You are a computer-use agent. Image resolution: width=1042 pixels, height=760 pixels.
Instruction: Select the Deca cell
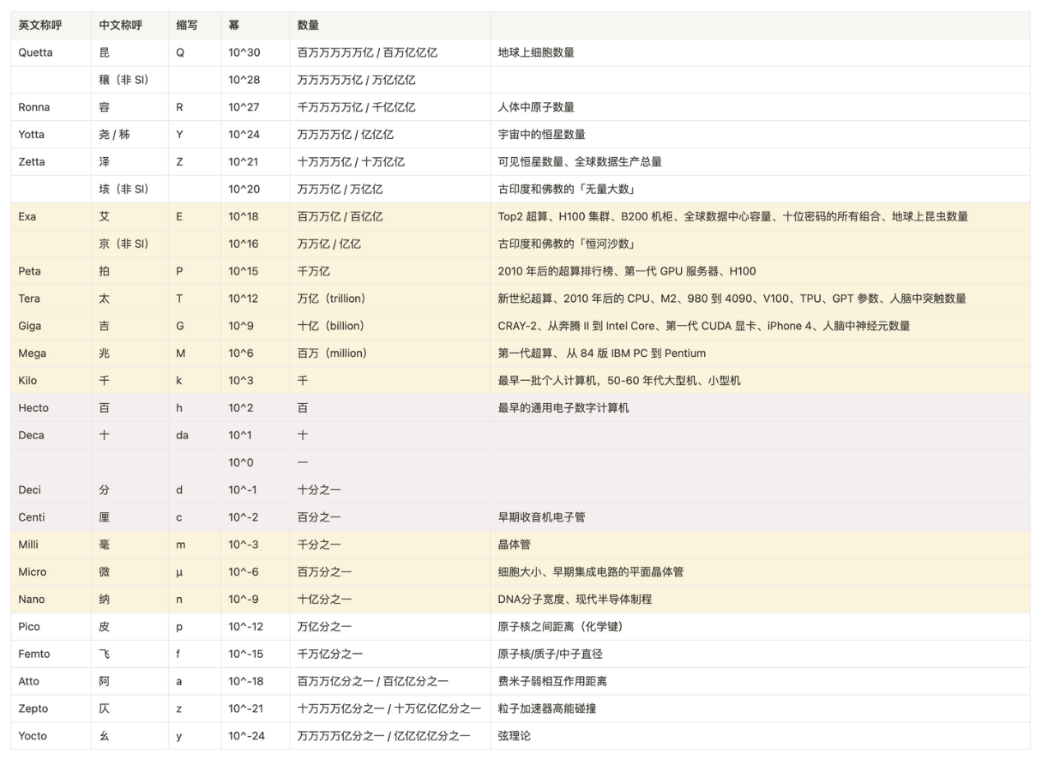(x=51, y=435)
